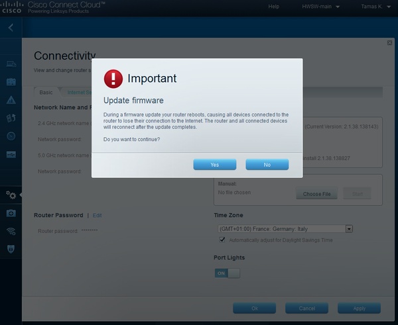Click the back arrow in sidebar

click(11, 28)
